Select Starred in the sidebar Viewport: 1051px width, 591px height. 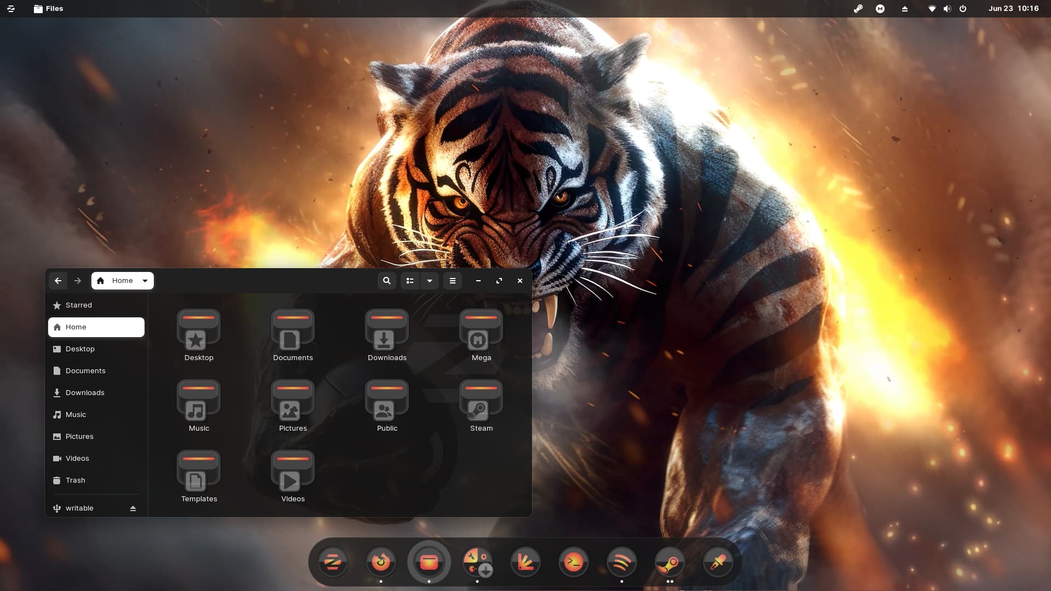click(x=96, y=305)
